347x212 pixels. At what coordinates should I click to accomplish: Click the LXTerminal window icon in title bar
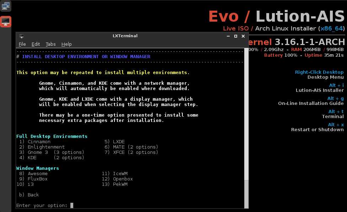pyautogui.click(x=21, y=36)
